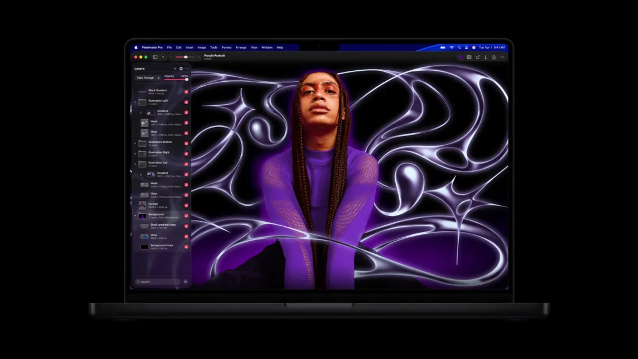
Task: Open the Arrange menu
Action: tap(241, 47)
